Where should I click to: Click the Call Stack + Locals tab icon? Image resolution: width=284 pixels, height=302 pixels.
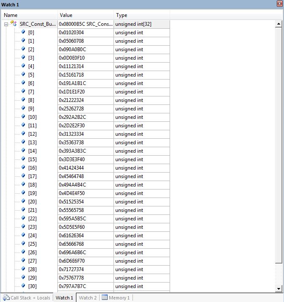(6, 298)
